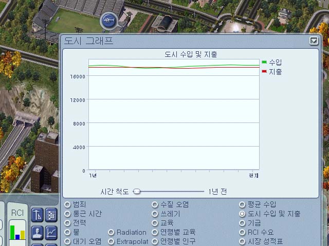Select the 수질 오염 graph option
The height and width of the screenshot is (246, 329).
point(155,204)
